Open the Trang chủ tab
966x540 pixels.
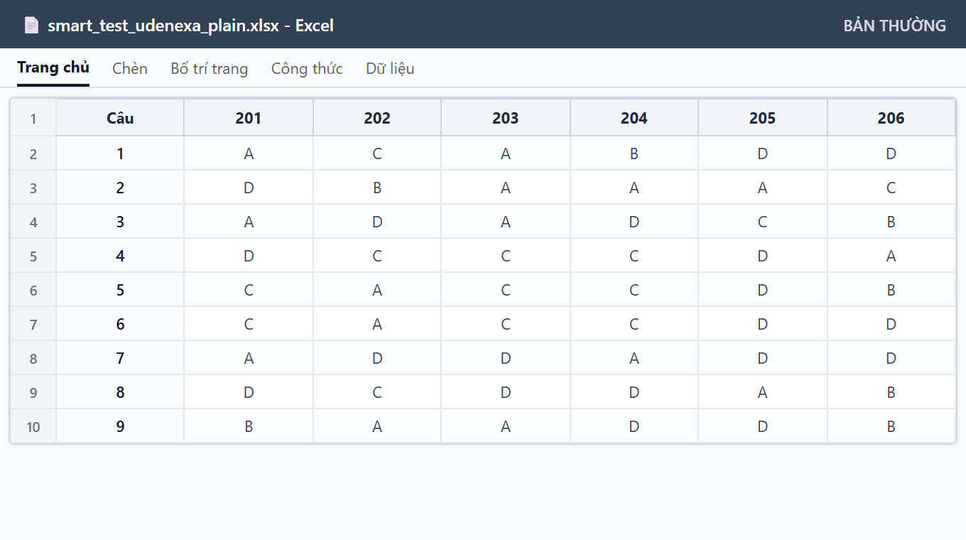[x=53, y=68]
